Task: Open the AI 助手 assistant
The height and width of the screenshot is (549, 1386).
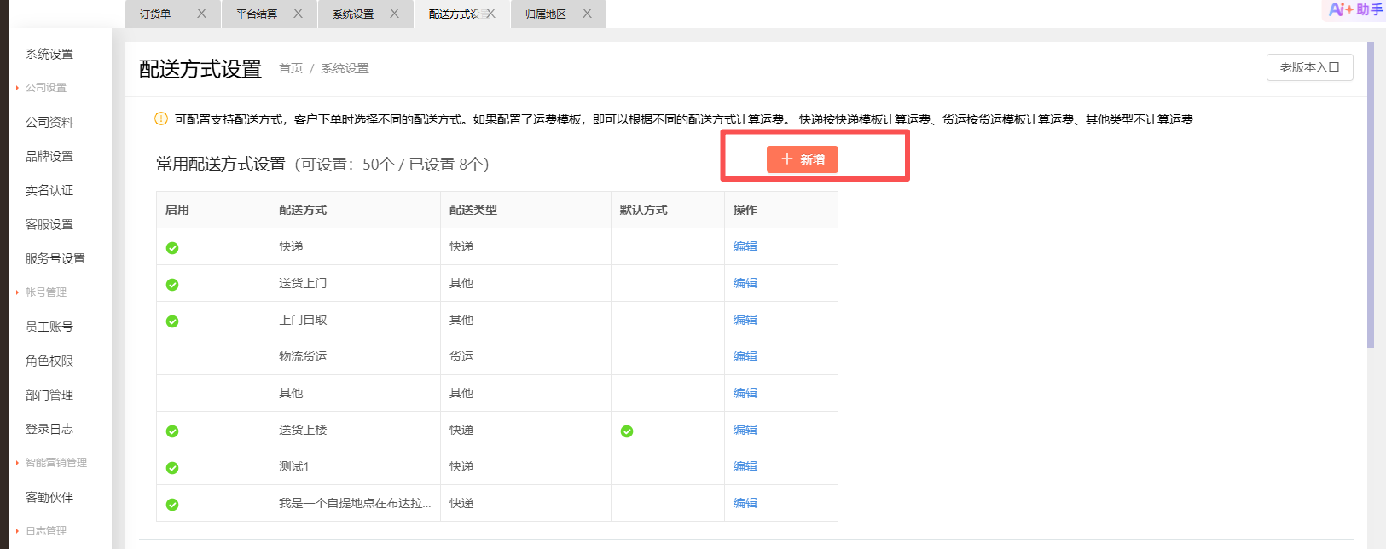Action: (1356, 9)
